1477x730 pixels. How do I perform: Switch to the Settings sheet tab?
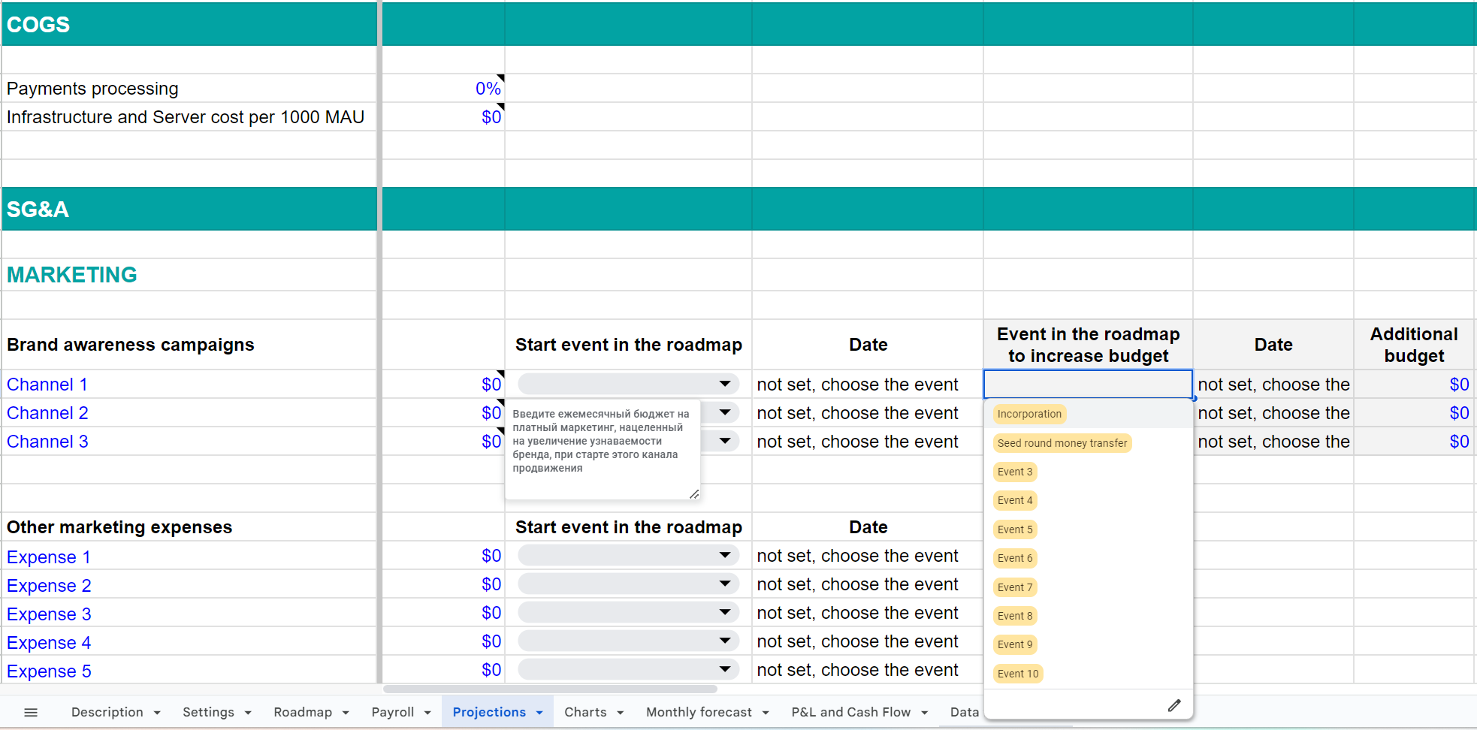tap(208, 712)
